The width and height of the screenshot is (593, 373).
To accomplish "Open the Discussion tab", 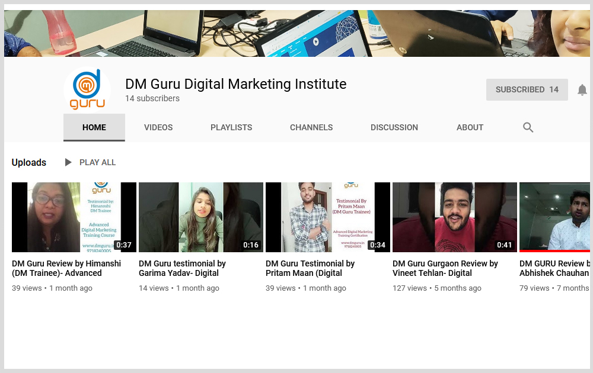I will coord(394,128).
